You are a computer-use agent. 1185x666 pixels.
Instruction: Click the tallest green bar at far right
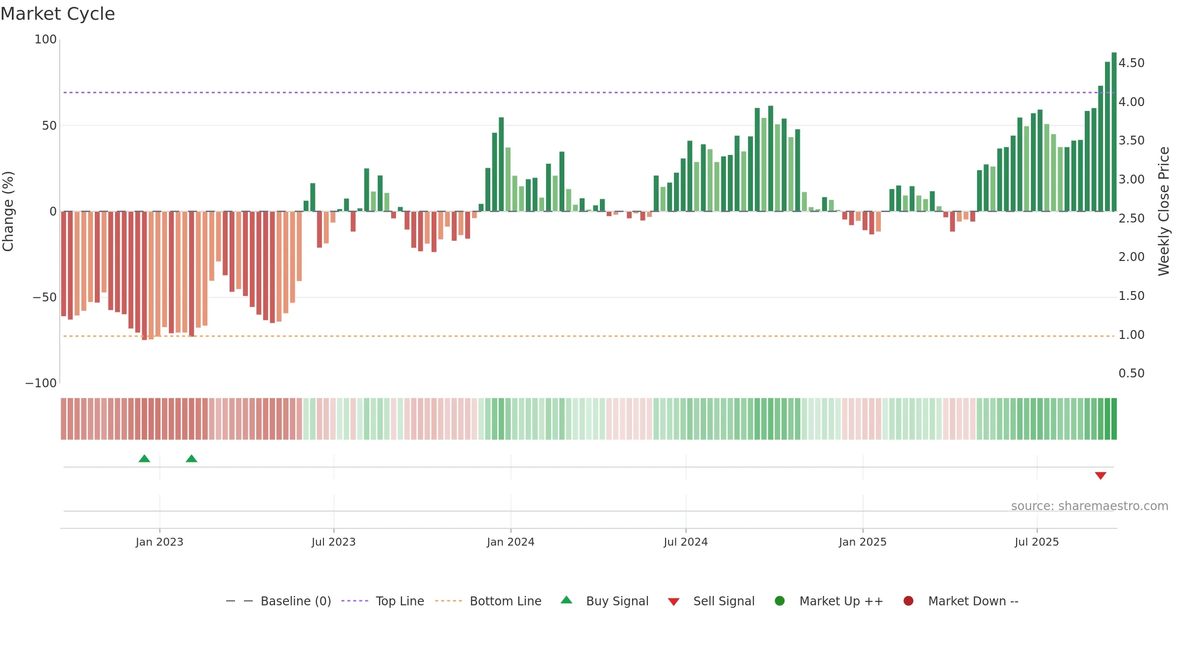pyautogui.click(x=1114, y=132)
